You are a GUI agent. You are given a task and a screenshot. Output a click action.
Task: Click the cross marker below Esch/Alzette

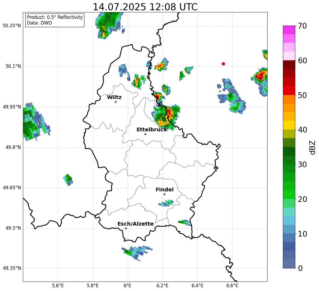pos(126,228)
